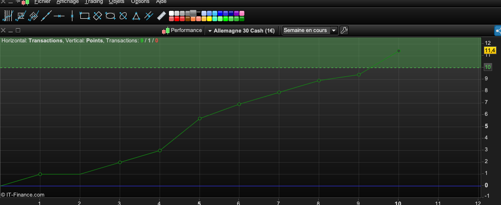The image size is (501, 205).
Task: Click the green 10 level label on axis
Action: click(x=488, y=68)
